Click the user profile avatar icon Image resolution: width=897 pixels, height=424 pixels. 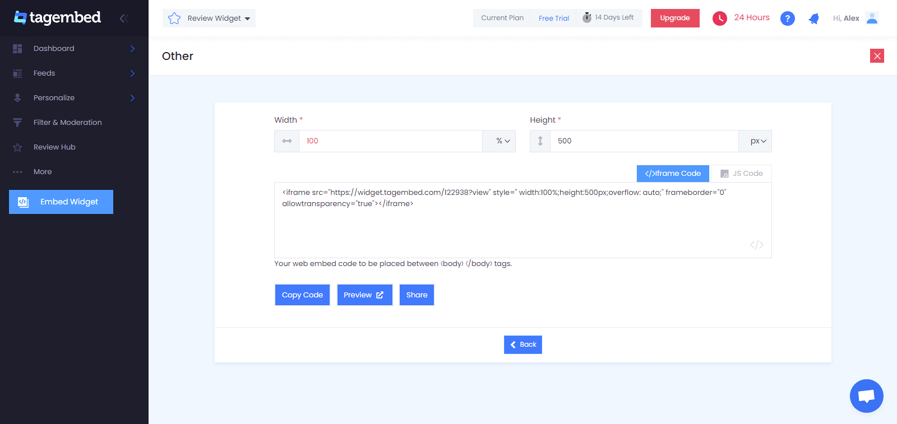click(871, 18)
